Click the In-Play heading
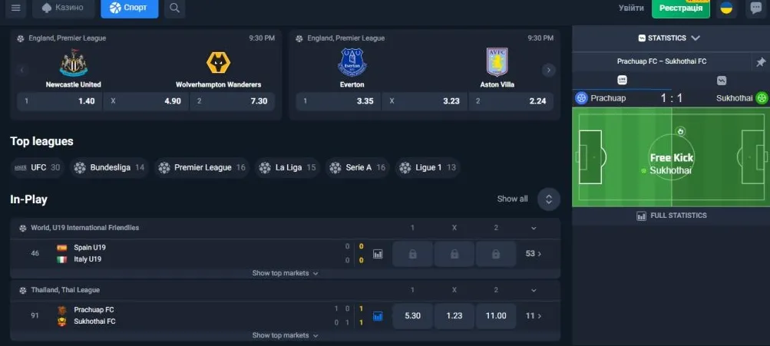Screen dimensions: 770x346 click(28, 199)
